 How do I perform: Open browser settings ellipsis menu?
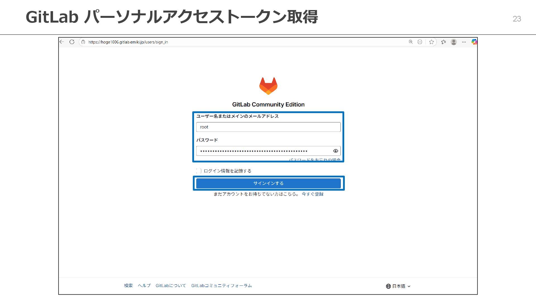pyautogui.click(x=464, y=42)
